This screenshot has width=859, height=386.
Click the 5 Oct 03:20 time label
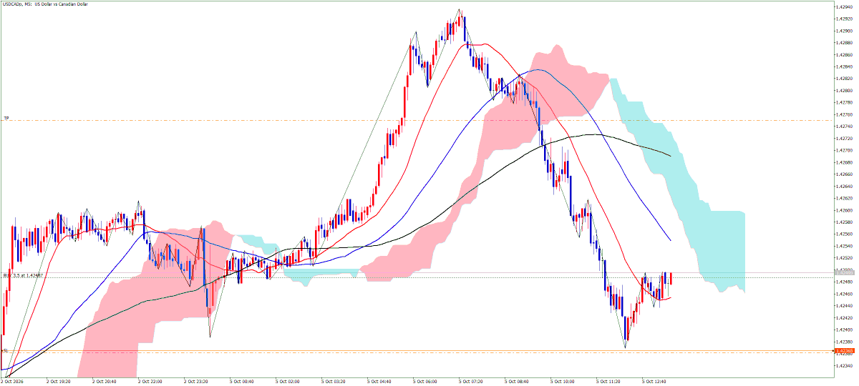click(334, 382)
